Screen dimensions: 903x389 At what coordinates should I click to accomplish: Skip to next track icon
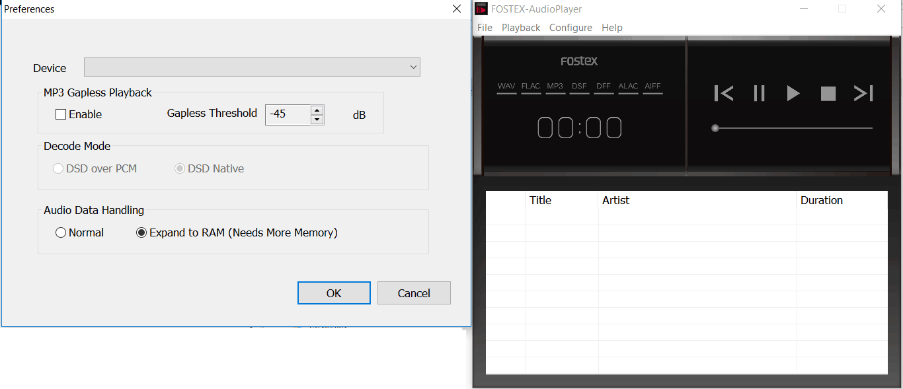(x=863, y=94)
